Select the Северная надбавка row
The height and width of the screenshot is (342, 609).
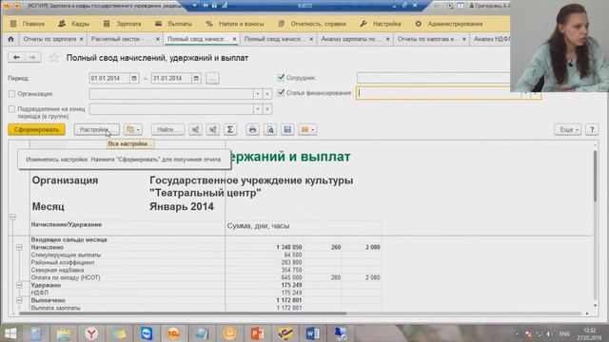pos(206,270)
